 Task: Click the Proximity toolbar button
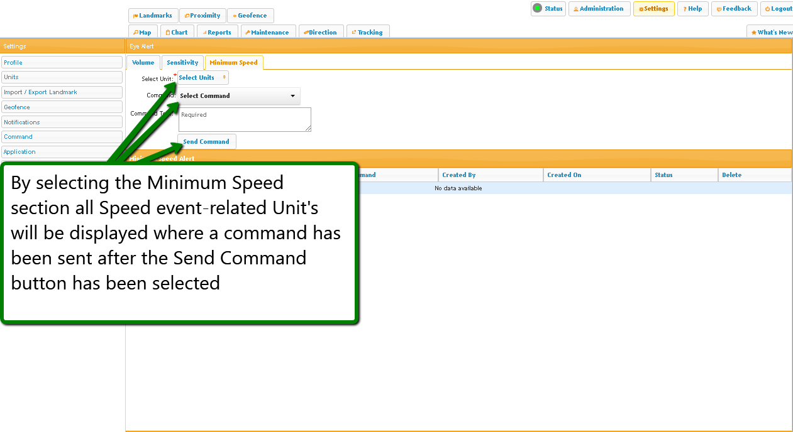[x=202, y=16]
